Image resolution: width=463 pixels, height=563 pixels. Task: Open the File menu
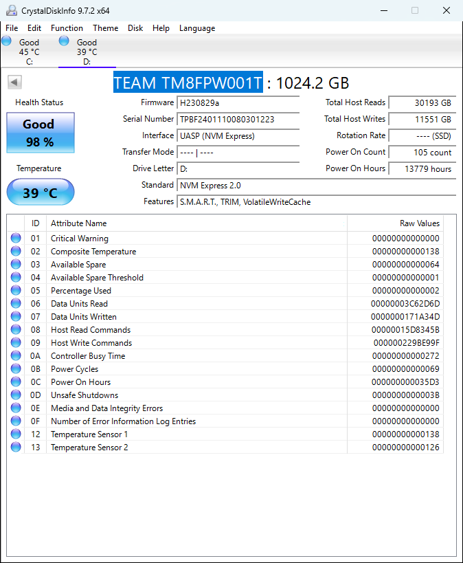[12, 28]
